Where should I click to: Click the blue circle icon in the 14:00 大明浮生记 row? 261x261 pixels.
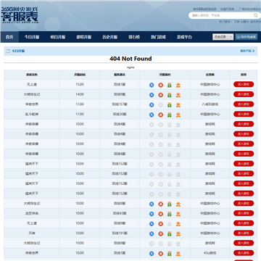(x=152, y=95)
